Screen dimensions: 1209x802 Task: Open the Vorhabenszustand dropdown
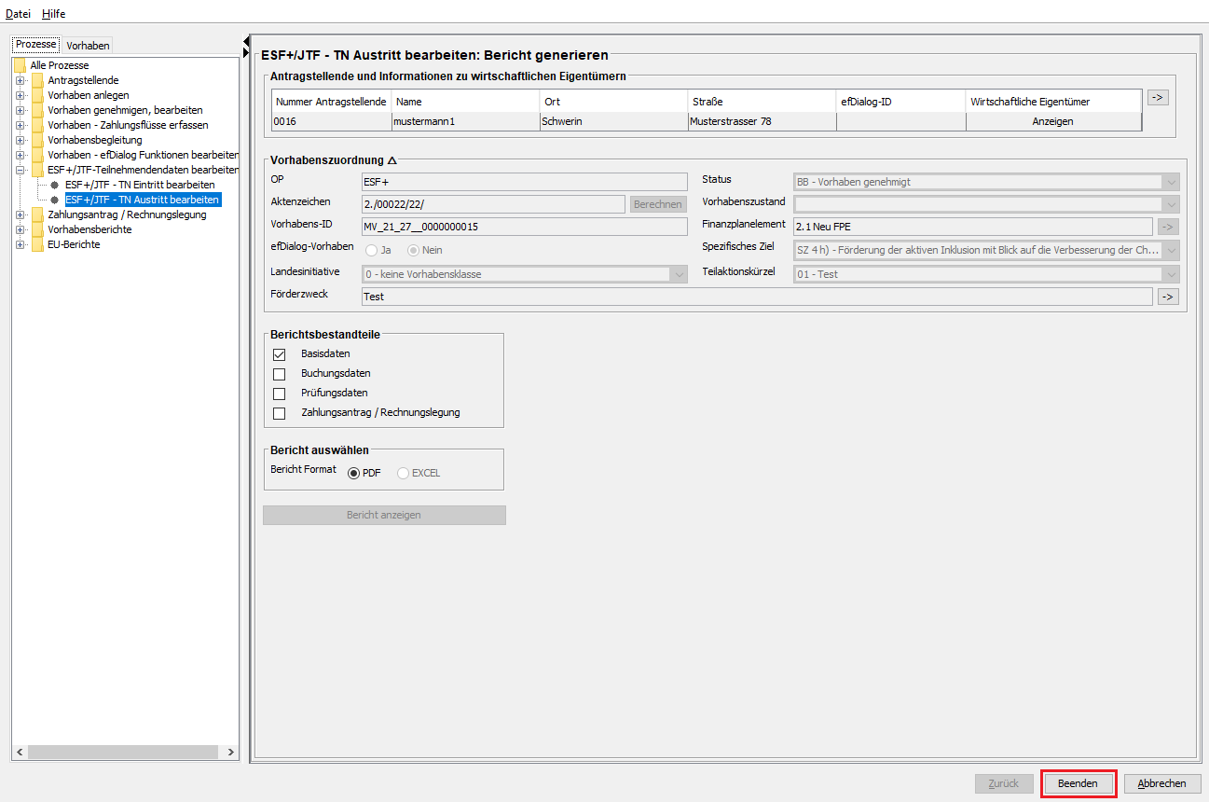[1172, 203]
